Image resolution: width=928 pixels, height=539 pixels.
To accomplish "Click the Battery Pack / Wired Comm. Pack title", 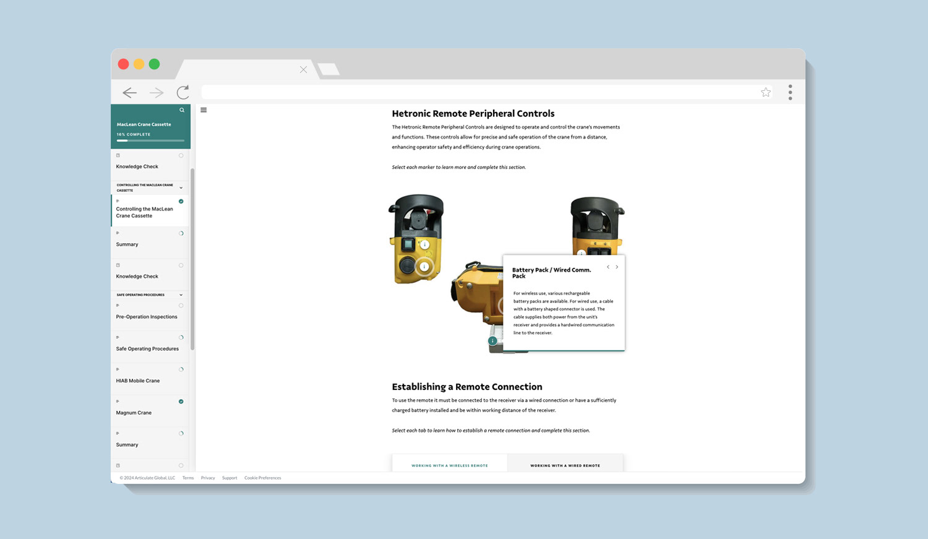I will click(551, 273).
